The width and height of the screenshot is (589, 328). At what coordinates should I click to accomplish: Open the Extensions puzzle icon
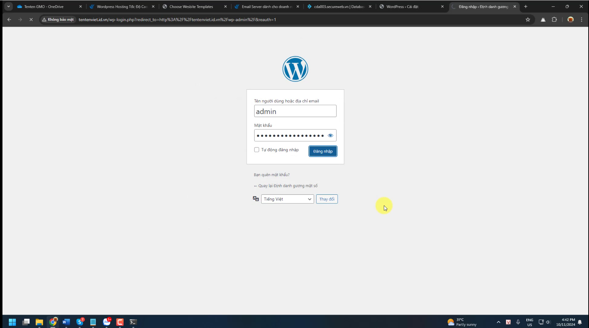click(554, 20)
